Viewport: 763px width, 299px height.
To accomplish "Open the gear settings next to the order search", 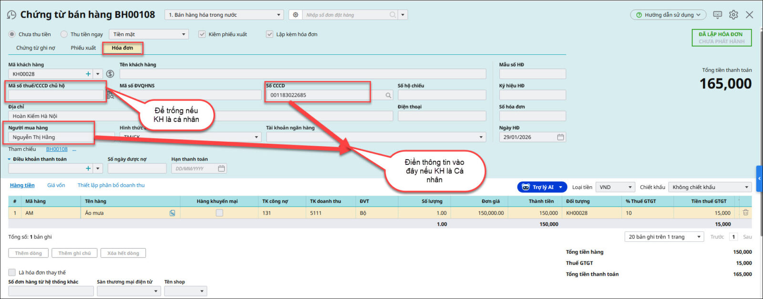I will [296, 15].
